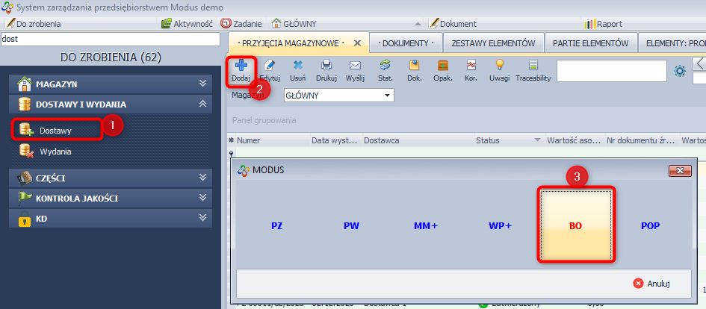706x309 pixels.
Task: Open the Status column filter arrow
Action: pyautogui.click(x=536, y=140)
